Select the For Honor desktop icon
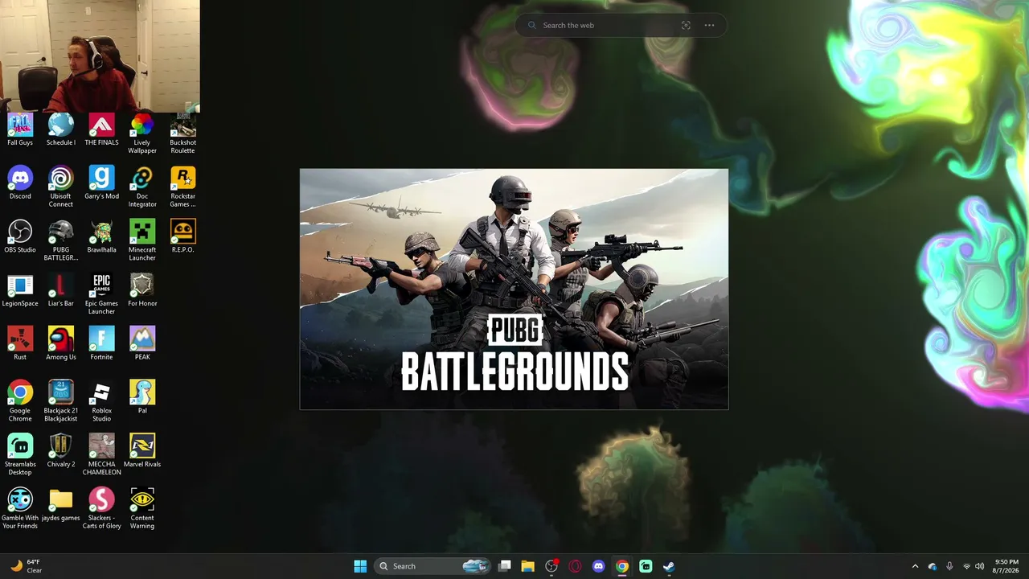The width and height of the screenshot is (1029, 579). [142, 291]
